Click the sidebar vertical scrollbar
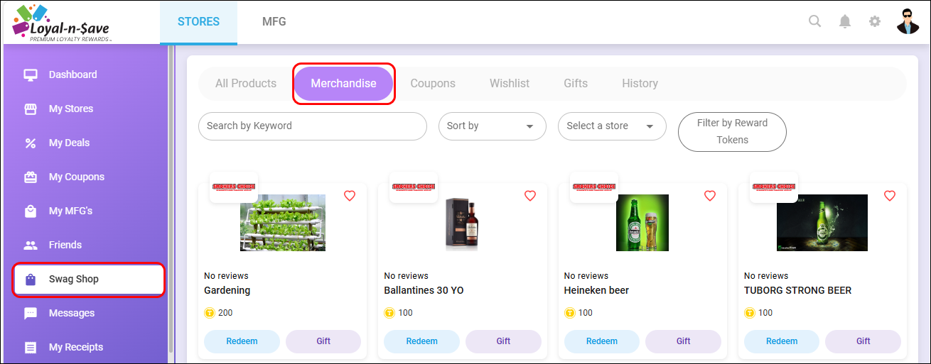 pos(171,199)
